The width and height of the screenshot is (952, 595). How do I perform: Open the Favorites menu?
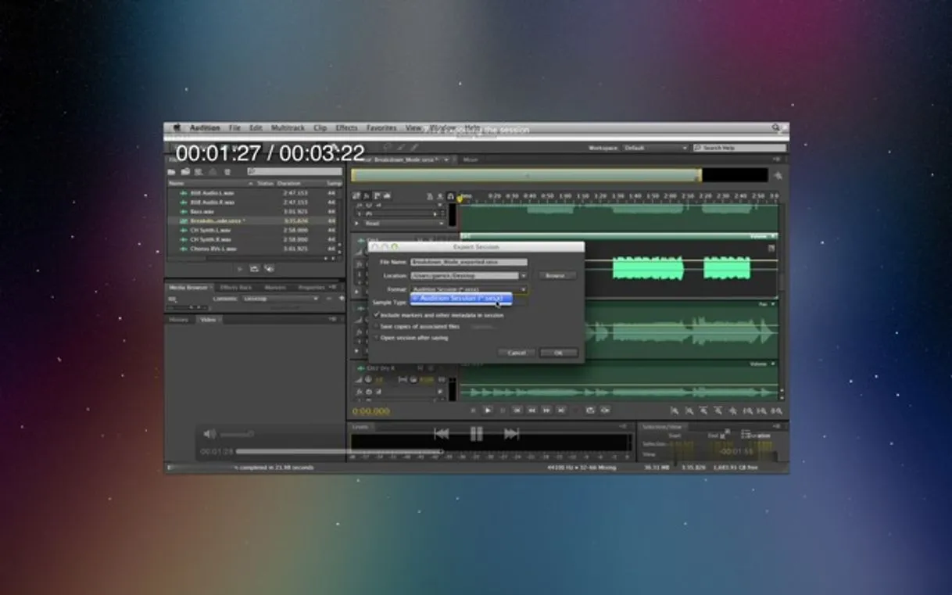coord(381,128)
